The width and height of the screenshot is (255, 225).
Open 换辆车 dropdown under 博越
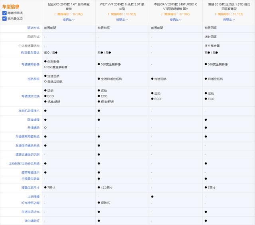point(229,20)
